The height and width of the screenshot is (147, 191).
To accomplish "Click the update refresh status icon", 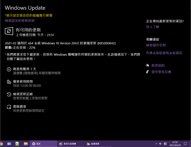I will pyautogui.click(x=9, y=31).
